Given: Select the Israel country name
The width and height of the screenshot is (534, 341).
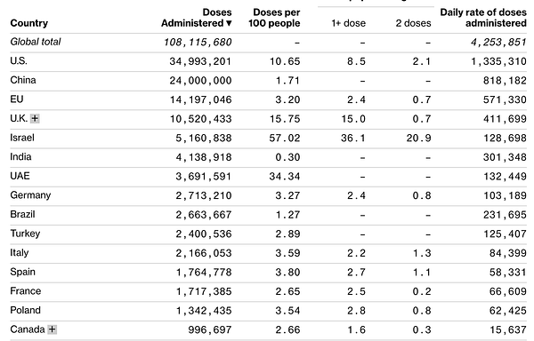Looking at the screenshot, I should [22, 138].
